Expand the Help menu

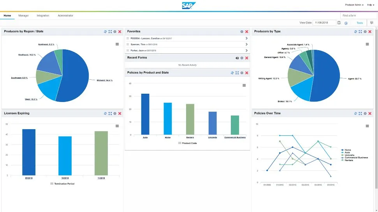pyautogui.click(x=371, y=5)
